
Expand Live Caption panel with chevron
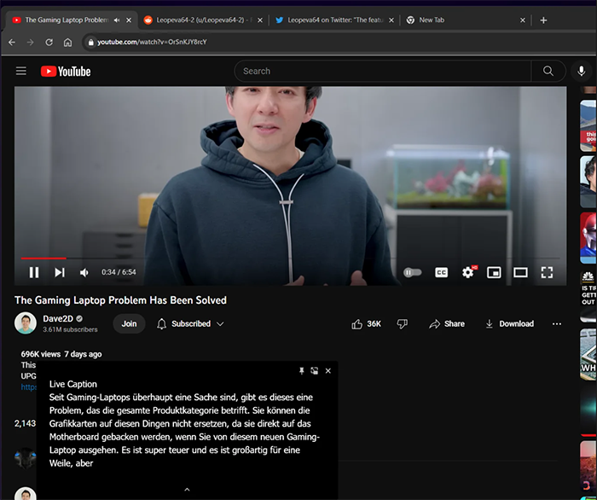[x=187, y=490]
